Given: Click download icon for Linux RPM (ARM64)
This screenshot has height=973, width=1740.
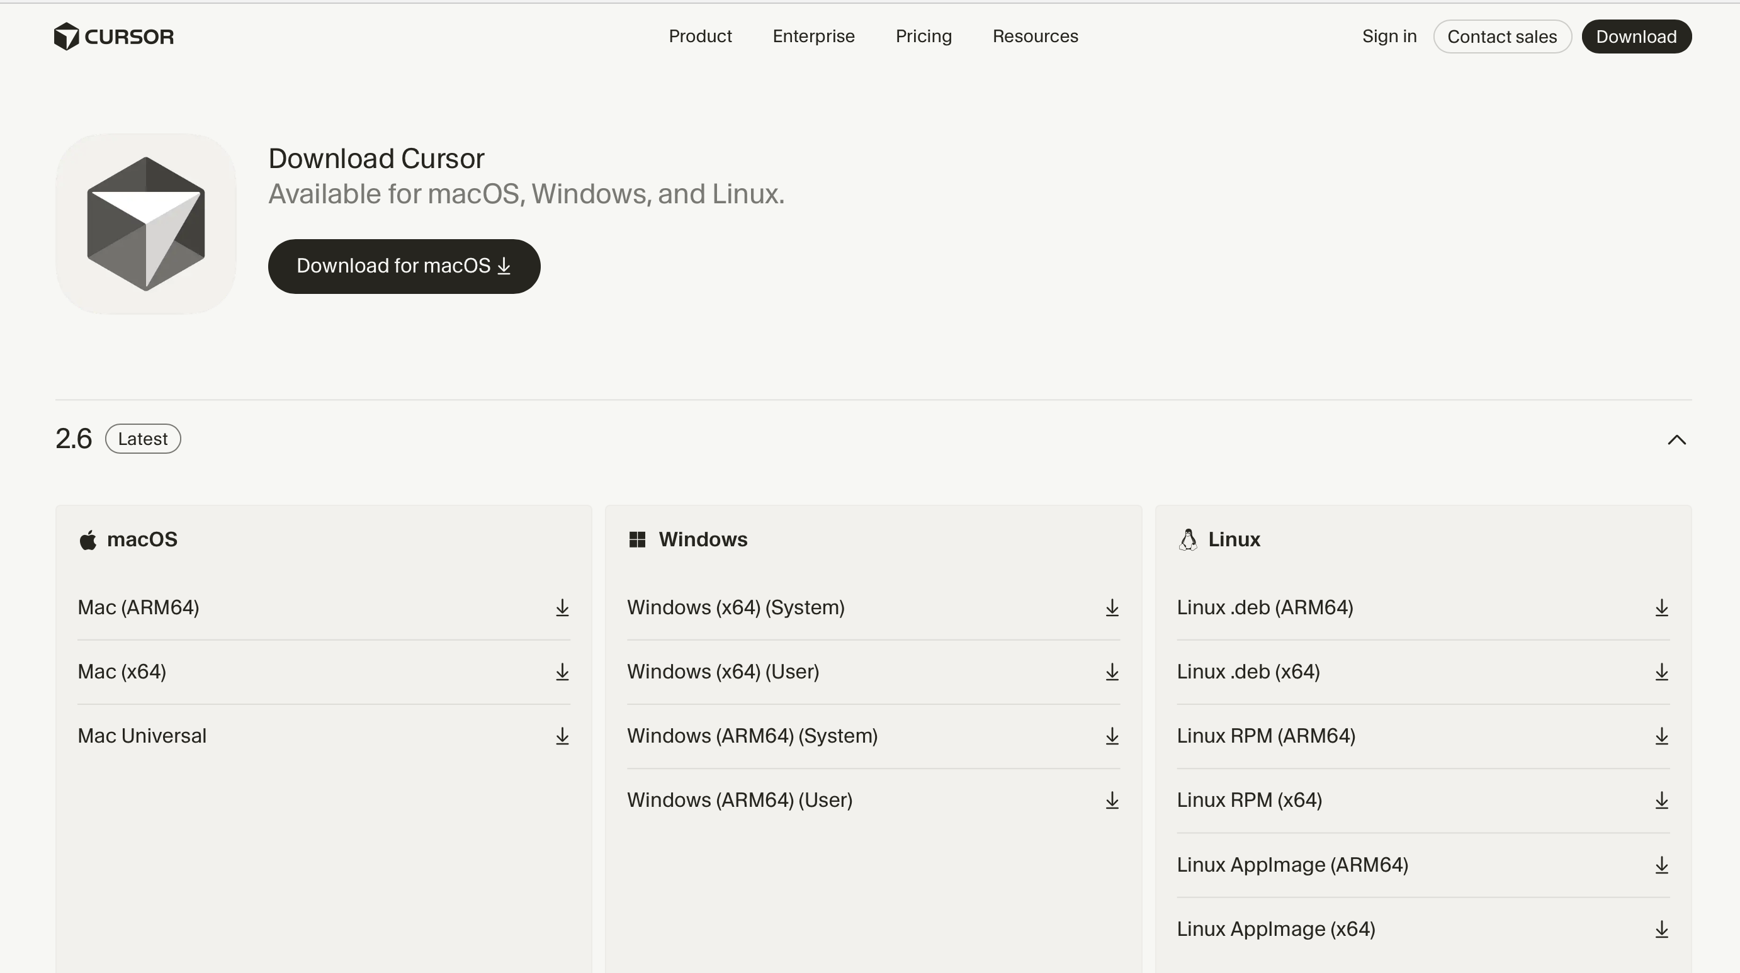Looking at the screenshot, I should (1662, 736).
